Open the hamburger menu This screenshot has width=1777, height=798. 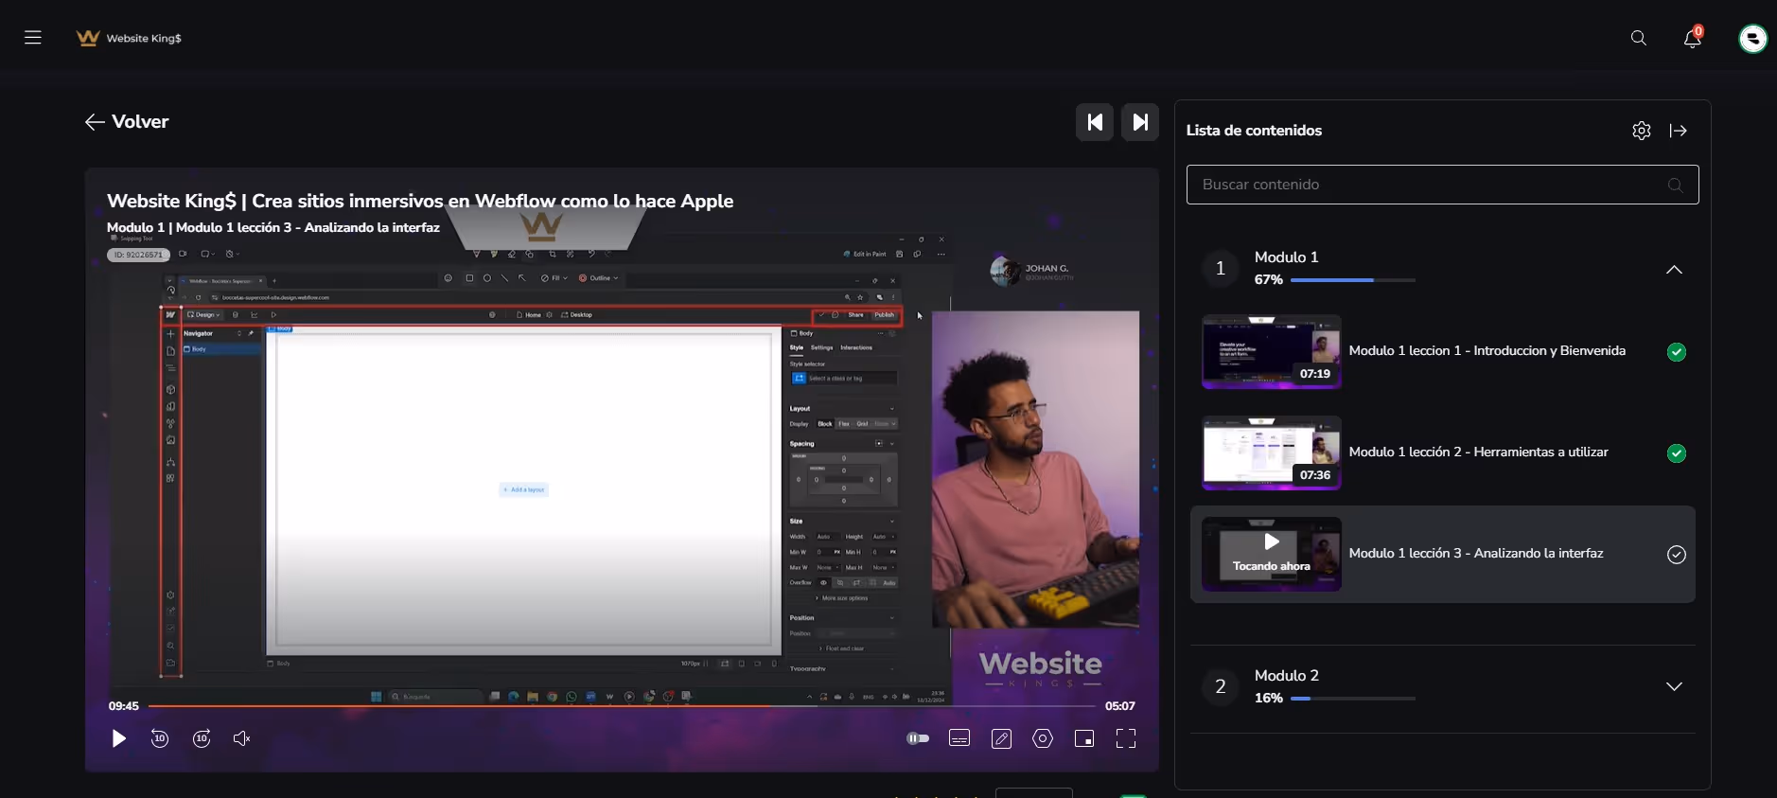[x=33, y=38]
